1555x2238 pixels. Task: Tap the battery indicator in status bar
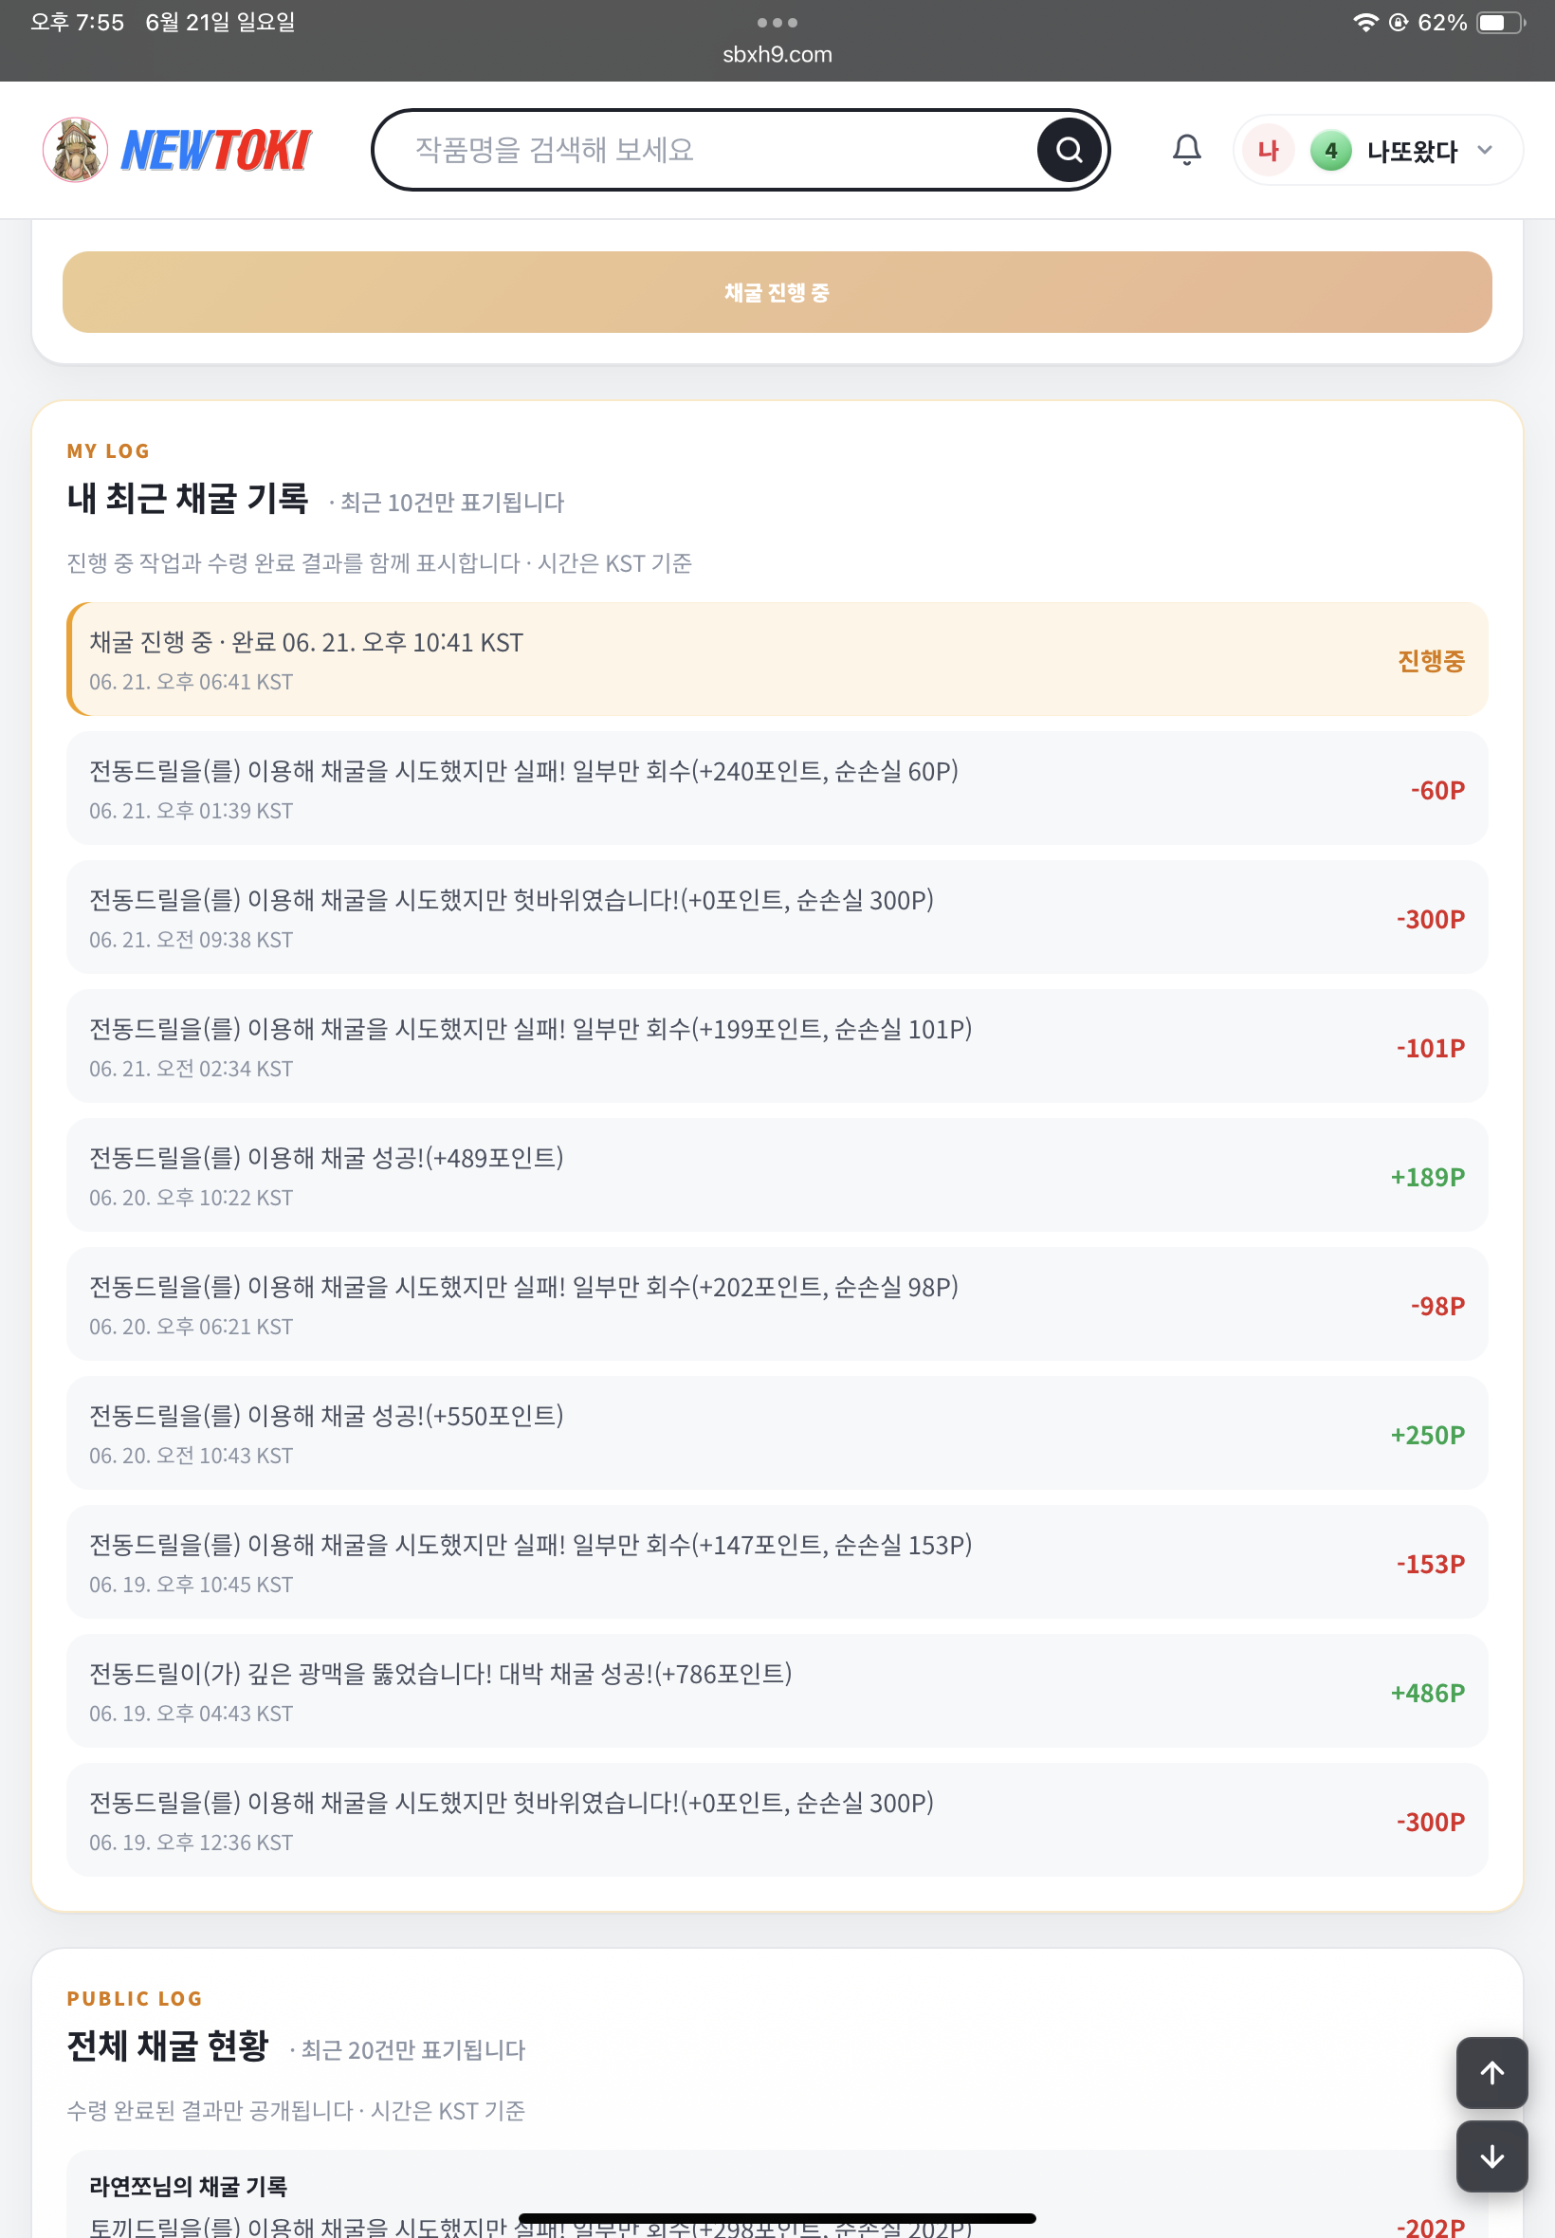1500,23
